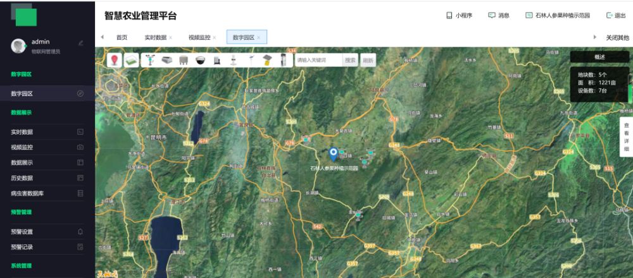Image resolution: width=633 pixels, height=278 pixels.
Task: Click the 数据展示 green section heading
Action: pyautogui.click(x=22, y=112)
